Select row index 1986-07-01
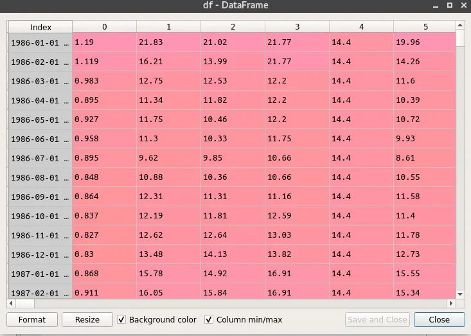471x336 pixels. pyautogui.click(x=40, y=158)
